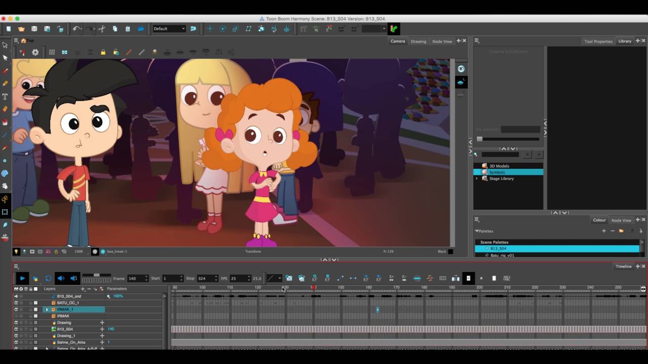Click the red playhead marker in the timeline
The width and height of the screenshot is (648, 364).
(x=314, y=288)
